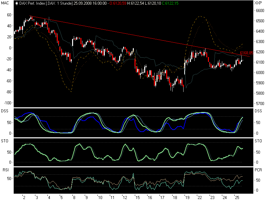Click the 6200 price axis label
267x200 pixels.
click(260, 52)
